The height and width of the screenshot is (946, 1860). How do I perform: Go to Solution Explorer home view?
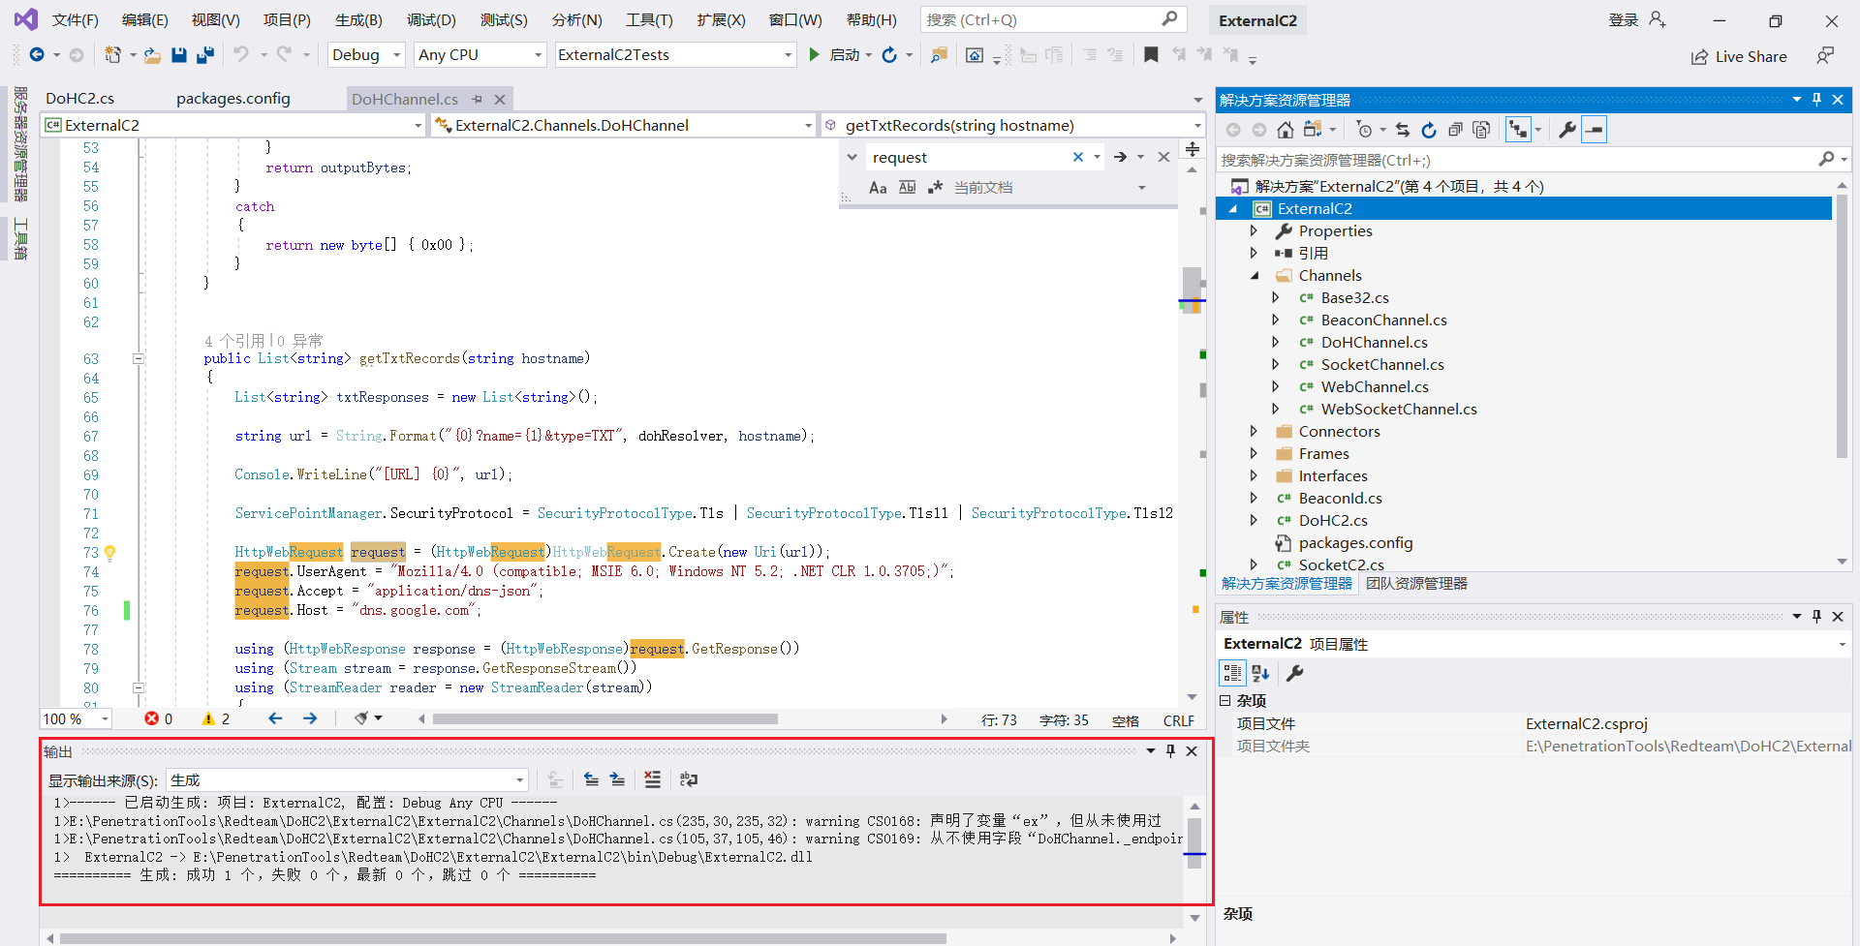(x=1286, y=130)
